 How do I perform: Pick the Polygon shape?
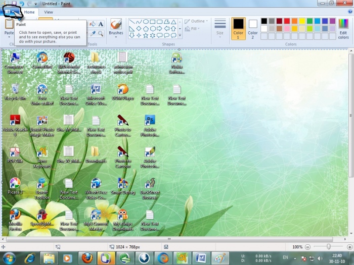tap(166, 22)
